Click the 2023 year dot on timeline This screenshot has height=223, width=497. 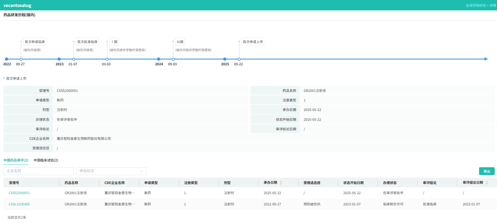[59, 59]
